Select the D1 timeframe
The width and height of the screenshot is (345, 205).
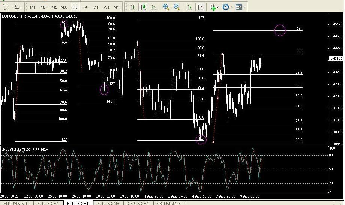coord(96,7)
